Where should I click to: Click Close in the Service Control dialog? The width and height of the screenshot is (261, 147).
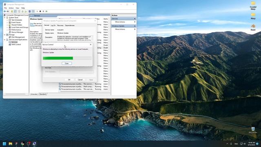point(66,63)
